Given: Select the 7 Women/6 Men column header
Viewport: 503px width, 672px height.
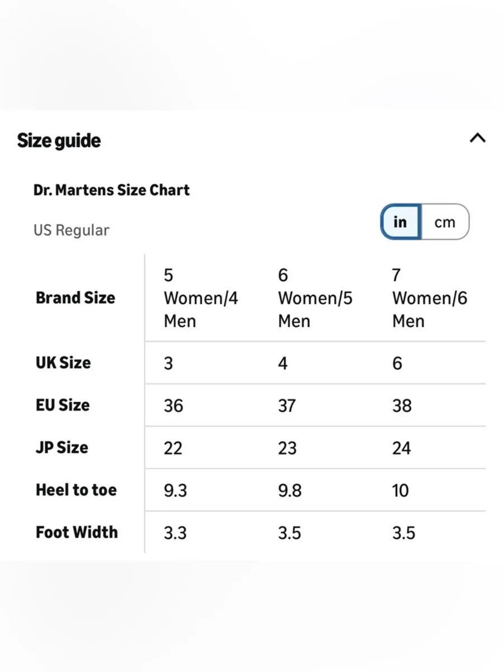Looking at the screenshot, I should (429, 298).
